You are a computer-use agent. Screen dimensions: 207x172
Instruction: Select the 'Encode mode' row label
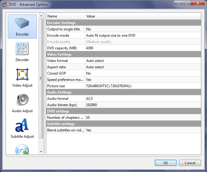click(58, 35)
